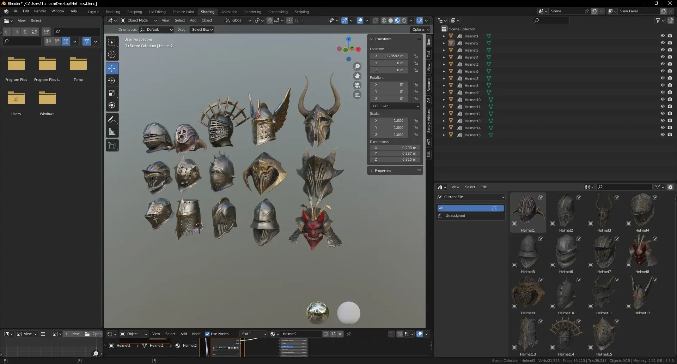The height and width of the screenshot is (364, 677).
Task: Select the Rotate tool
Action: click(112, 80)
